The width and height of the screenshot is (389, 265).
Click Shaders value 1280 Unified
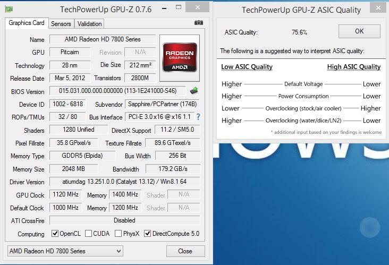click(79, 130)
